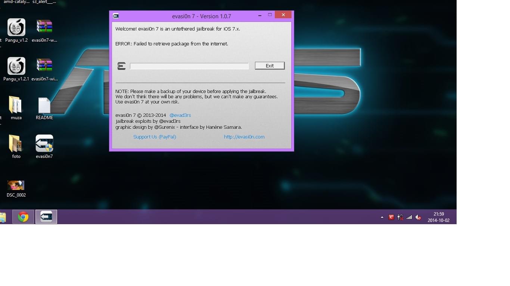The height and width of the screenshot is (286, 510).
Task: Open the Support Us (PayPal) link
Action: point(155,137)
